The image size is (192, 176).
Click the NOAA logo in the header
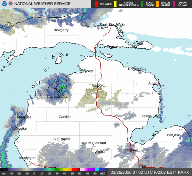(4, 4)
